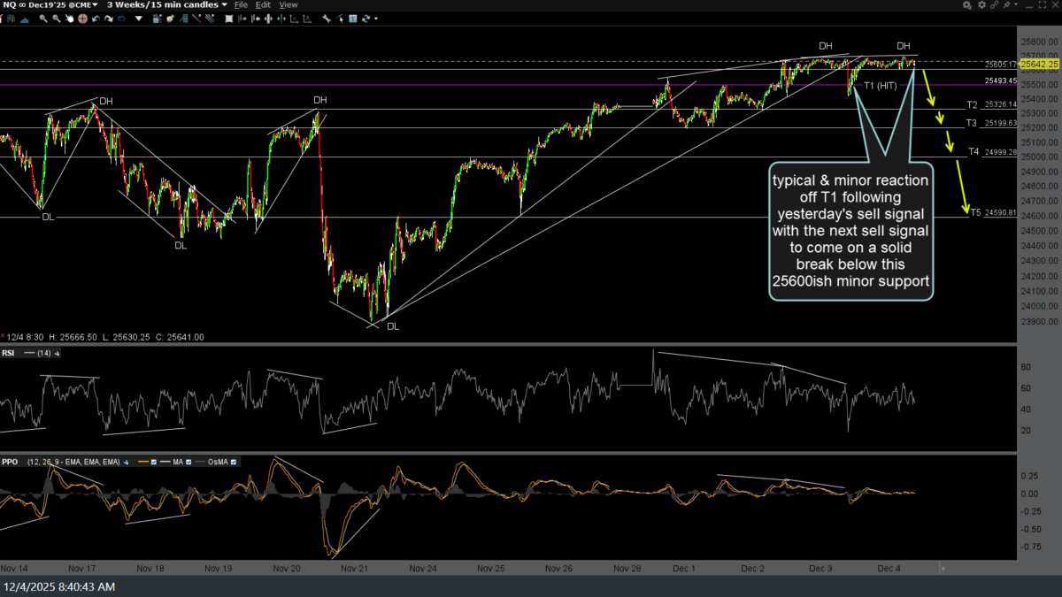This screenshot has width=1062, height=597.
Task: Maximize the chart window
Action: coord(1042,5)
